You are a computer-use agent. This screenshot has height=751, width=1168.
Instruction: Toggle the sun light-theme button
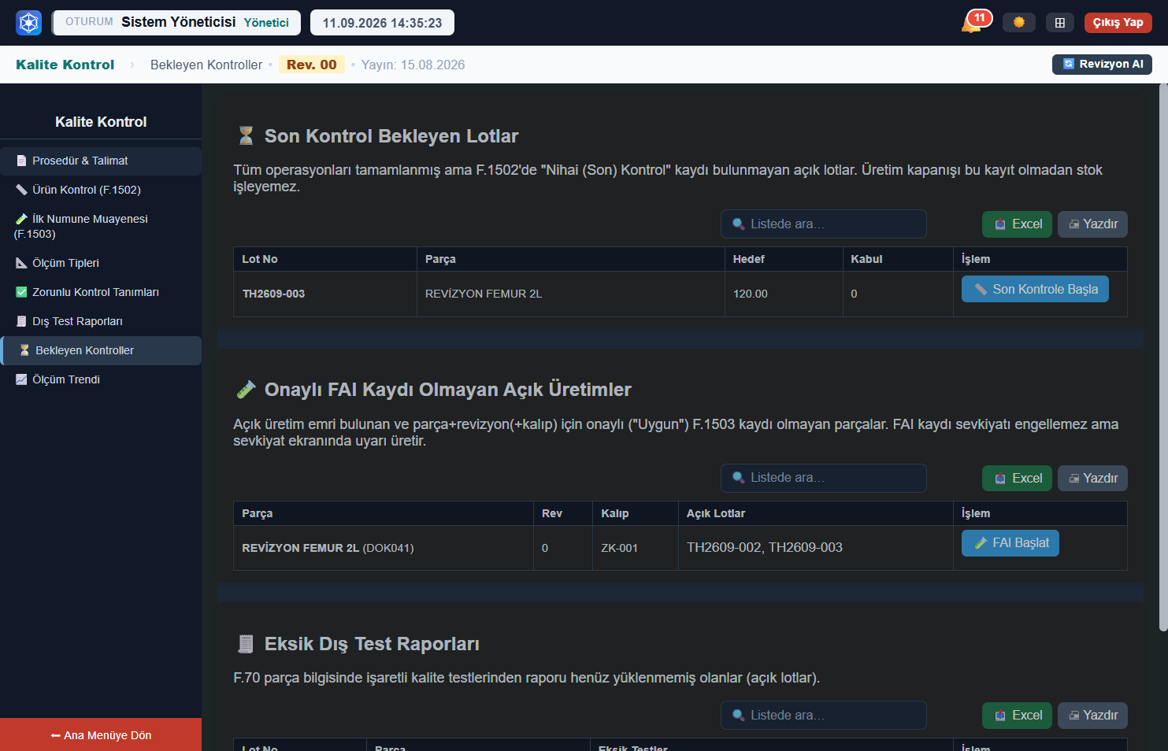(x=1018, y=22)
